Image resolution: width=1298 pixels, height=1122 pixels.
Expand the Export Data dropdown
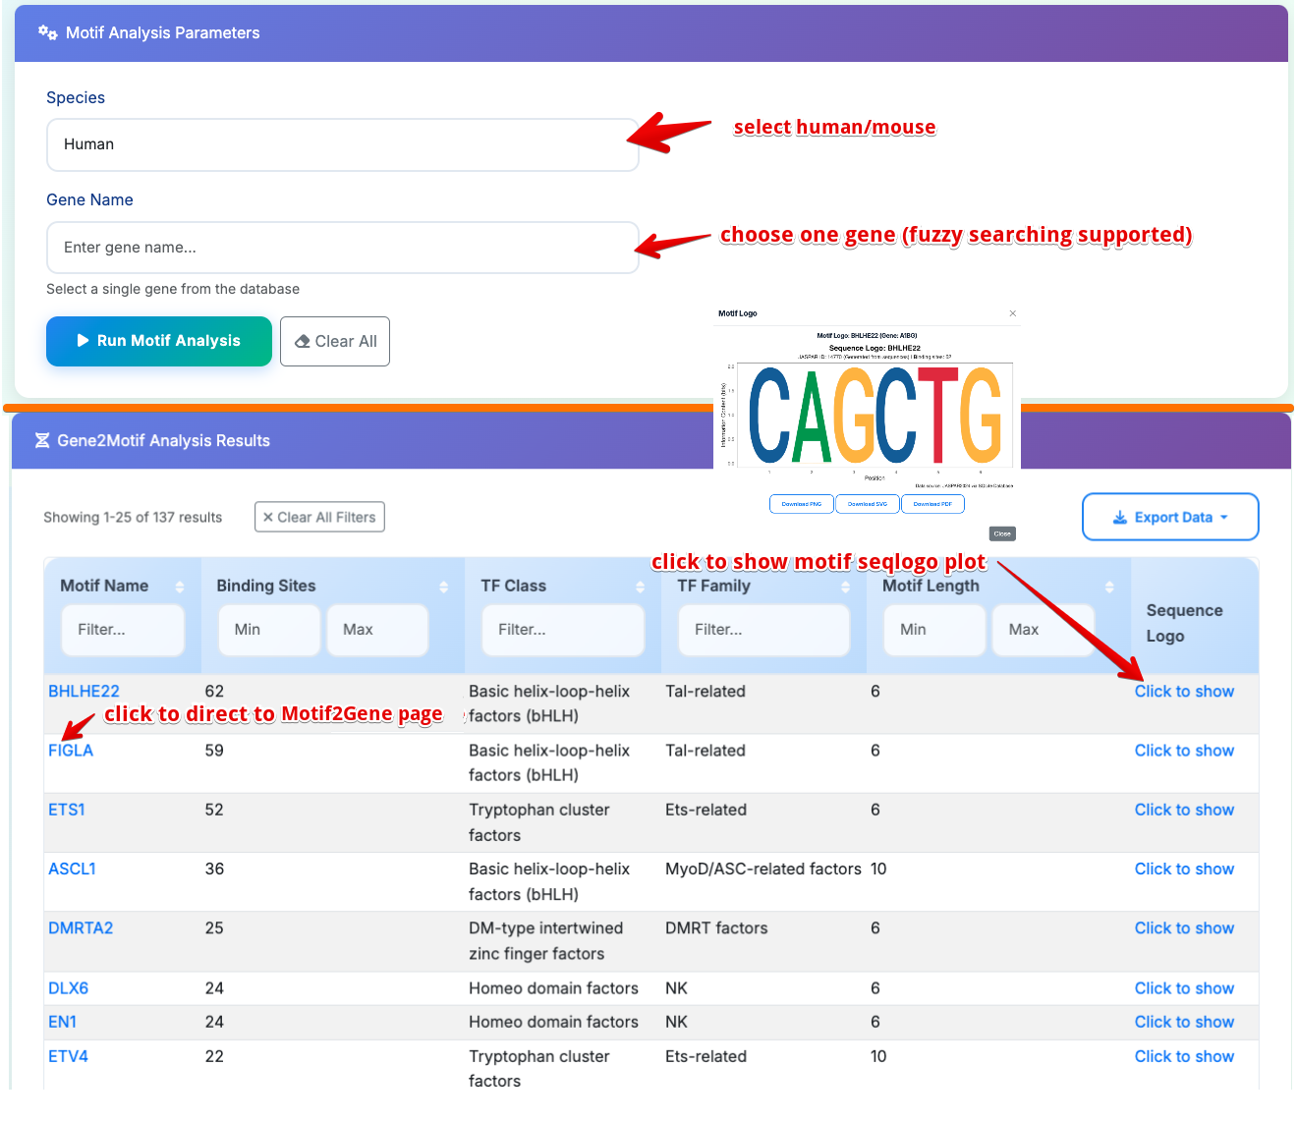click(1169, 517)
